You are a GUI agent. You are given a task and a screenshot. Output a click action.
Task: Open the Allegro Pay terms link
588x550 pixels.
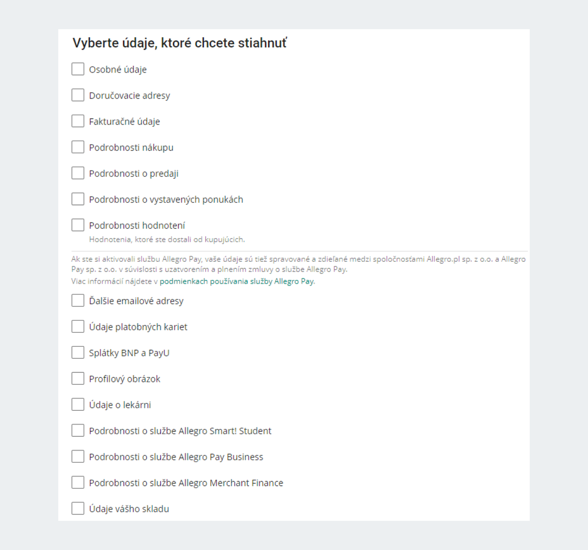point(237,281)
